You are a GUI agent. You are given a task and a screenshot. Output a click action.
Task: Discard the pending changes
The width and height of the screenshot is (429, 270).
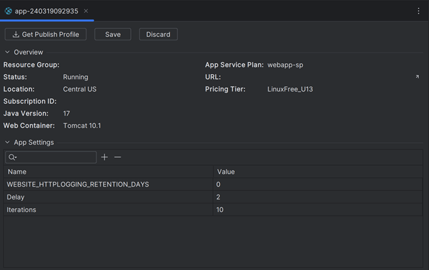pyautogui.click(x=158, y=34)
